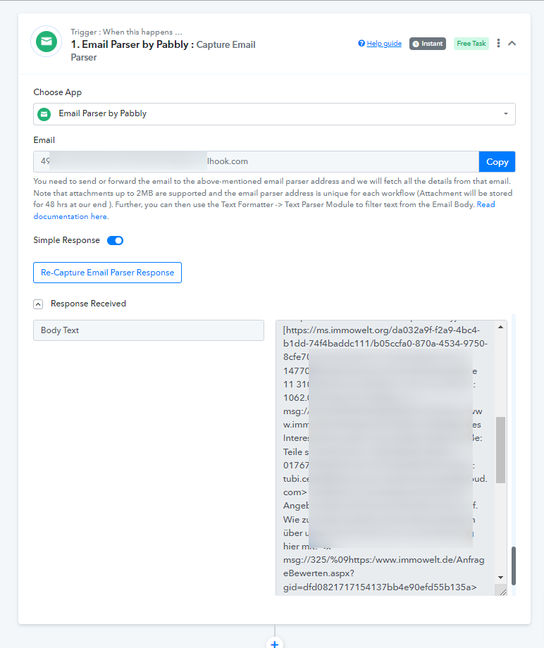Click the response textarea scrollbar thumb
Image resolution: width=544 pixels, height=648 pixels.
pos(500,449)
